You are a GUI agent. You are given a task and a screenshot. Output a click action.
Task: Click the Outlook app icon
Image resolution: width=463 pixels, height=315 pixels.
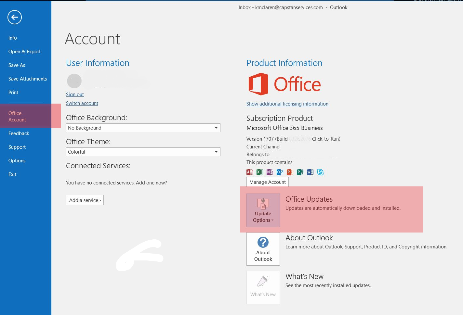(280, 172)
